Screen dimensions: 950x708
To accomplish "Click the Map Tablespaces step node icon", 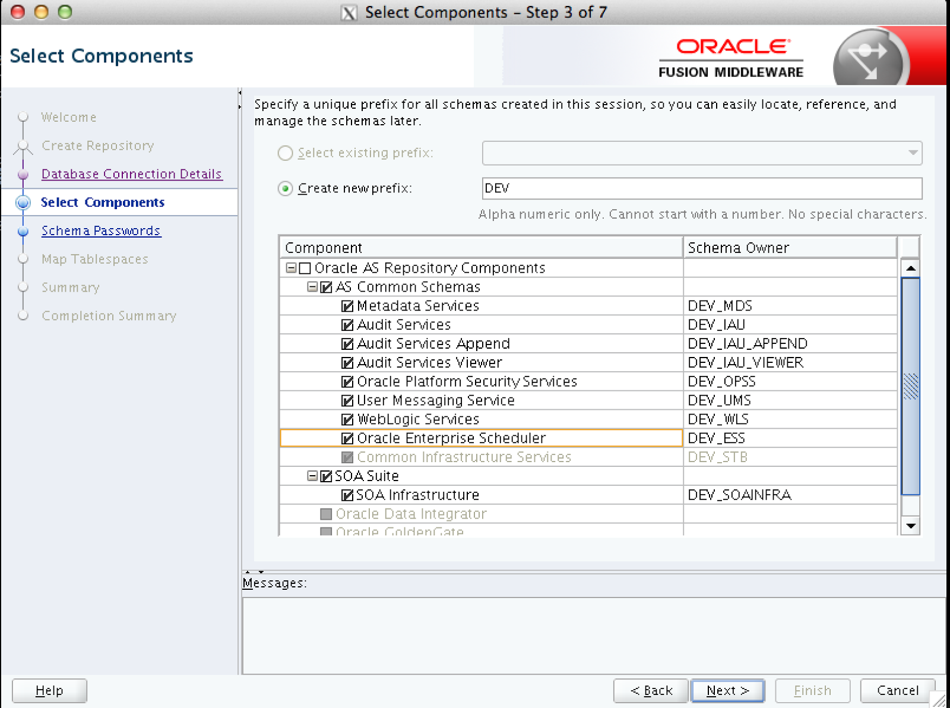I will tap(23, 259).
